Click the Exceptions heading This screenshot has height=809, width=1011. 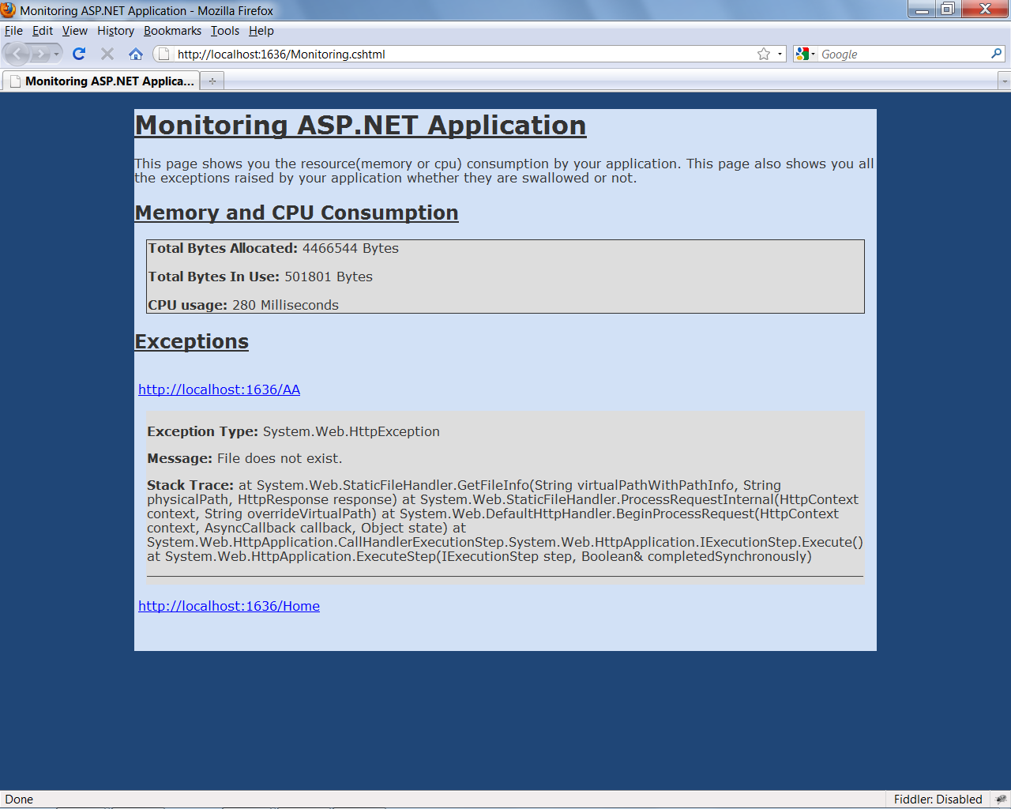click(191, 341)
